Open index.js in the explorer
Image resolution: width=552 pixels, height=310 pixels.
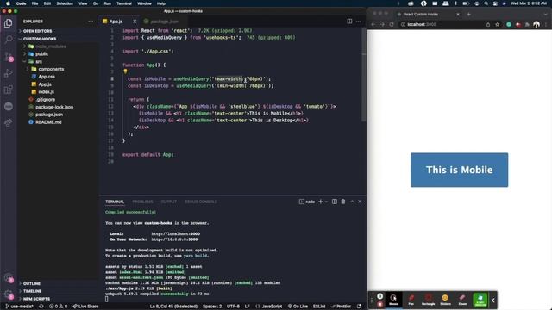coord(46,92)
